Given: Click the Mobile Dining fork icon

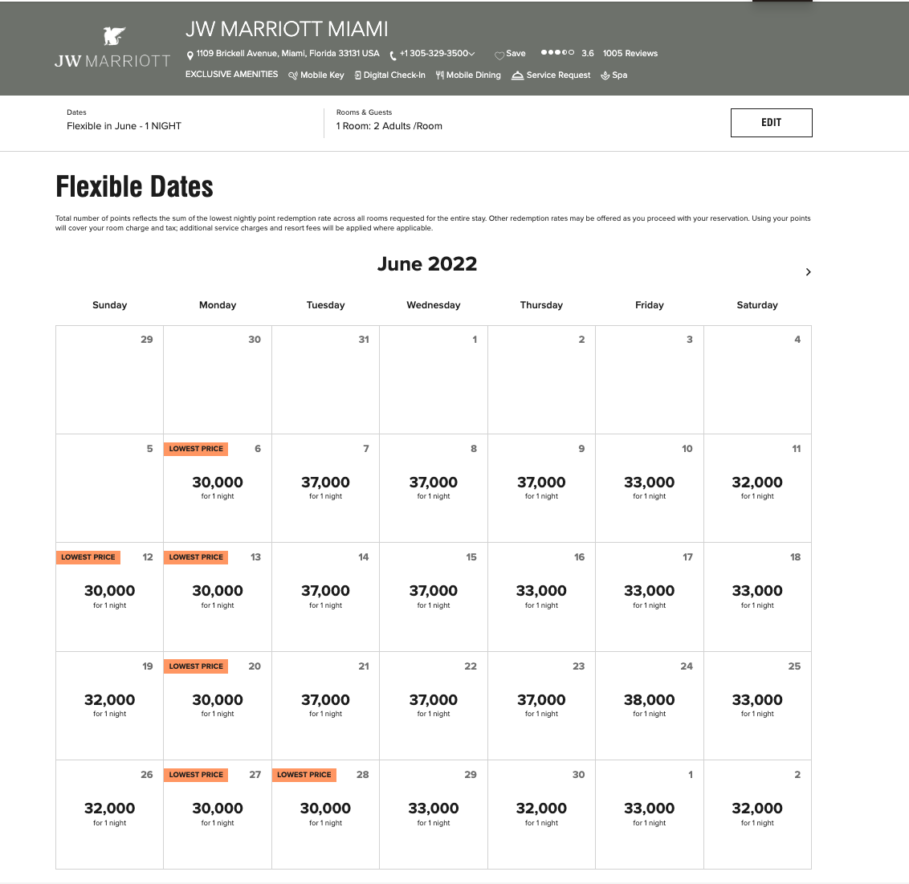Looking at the screenshot, I should click(x=440, y=75).
